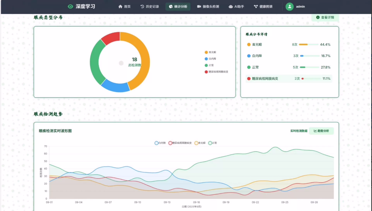Toggle 白内障 series in trend chart legend
This screenshot has height=211, width=372.
coord(160,143)
